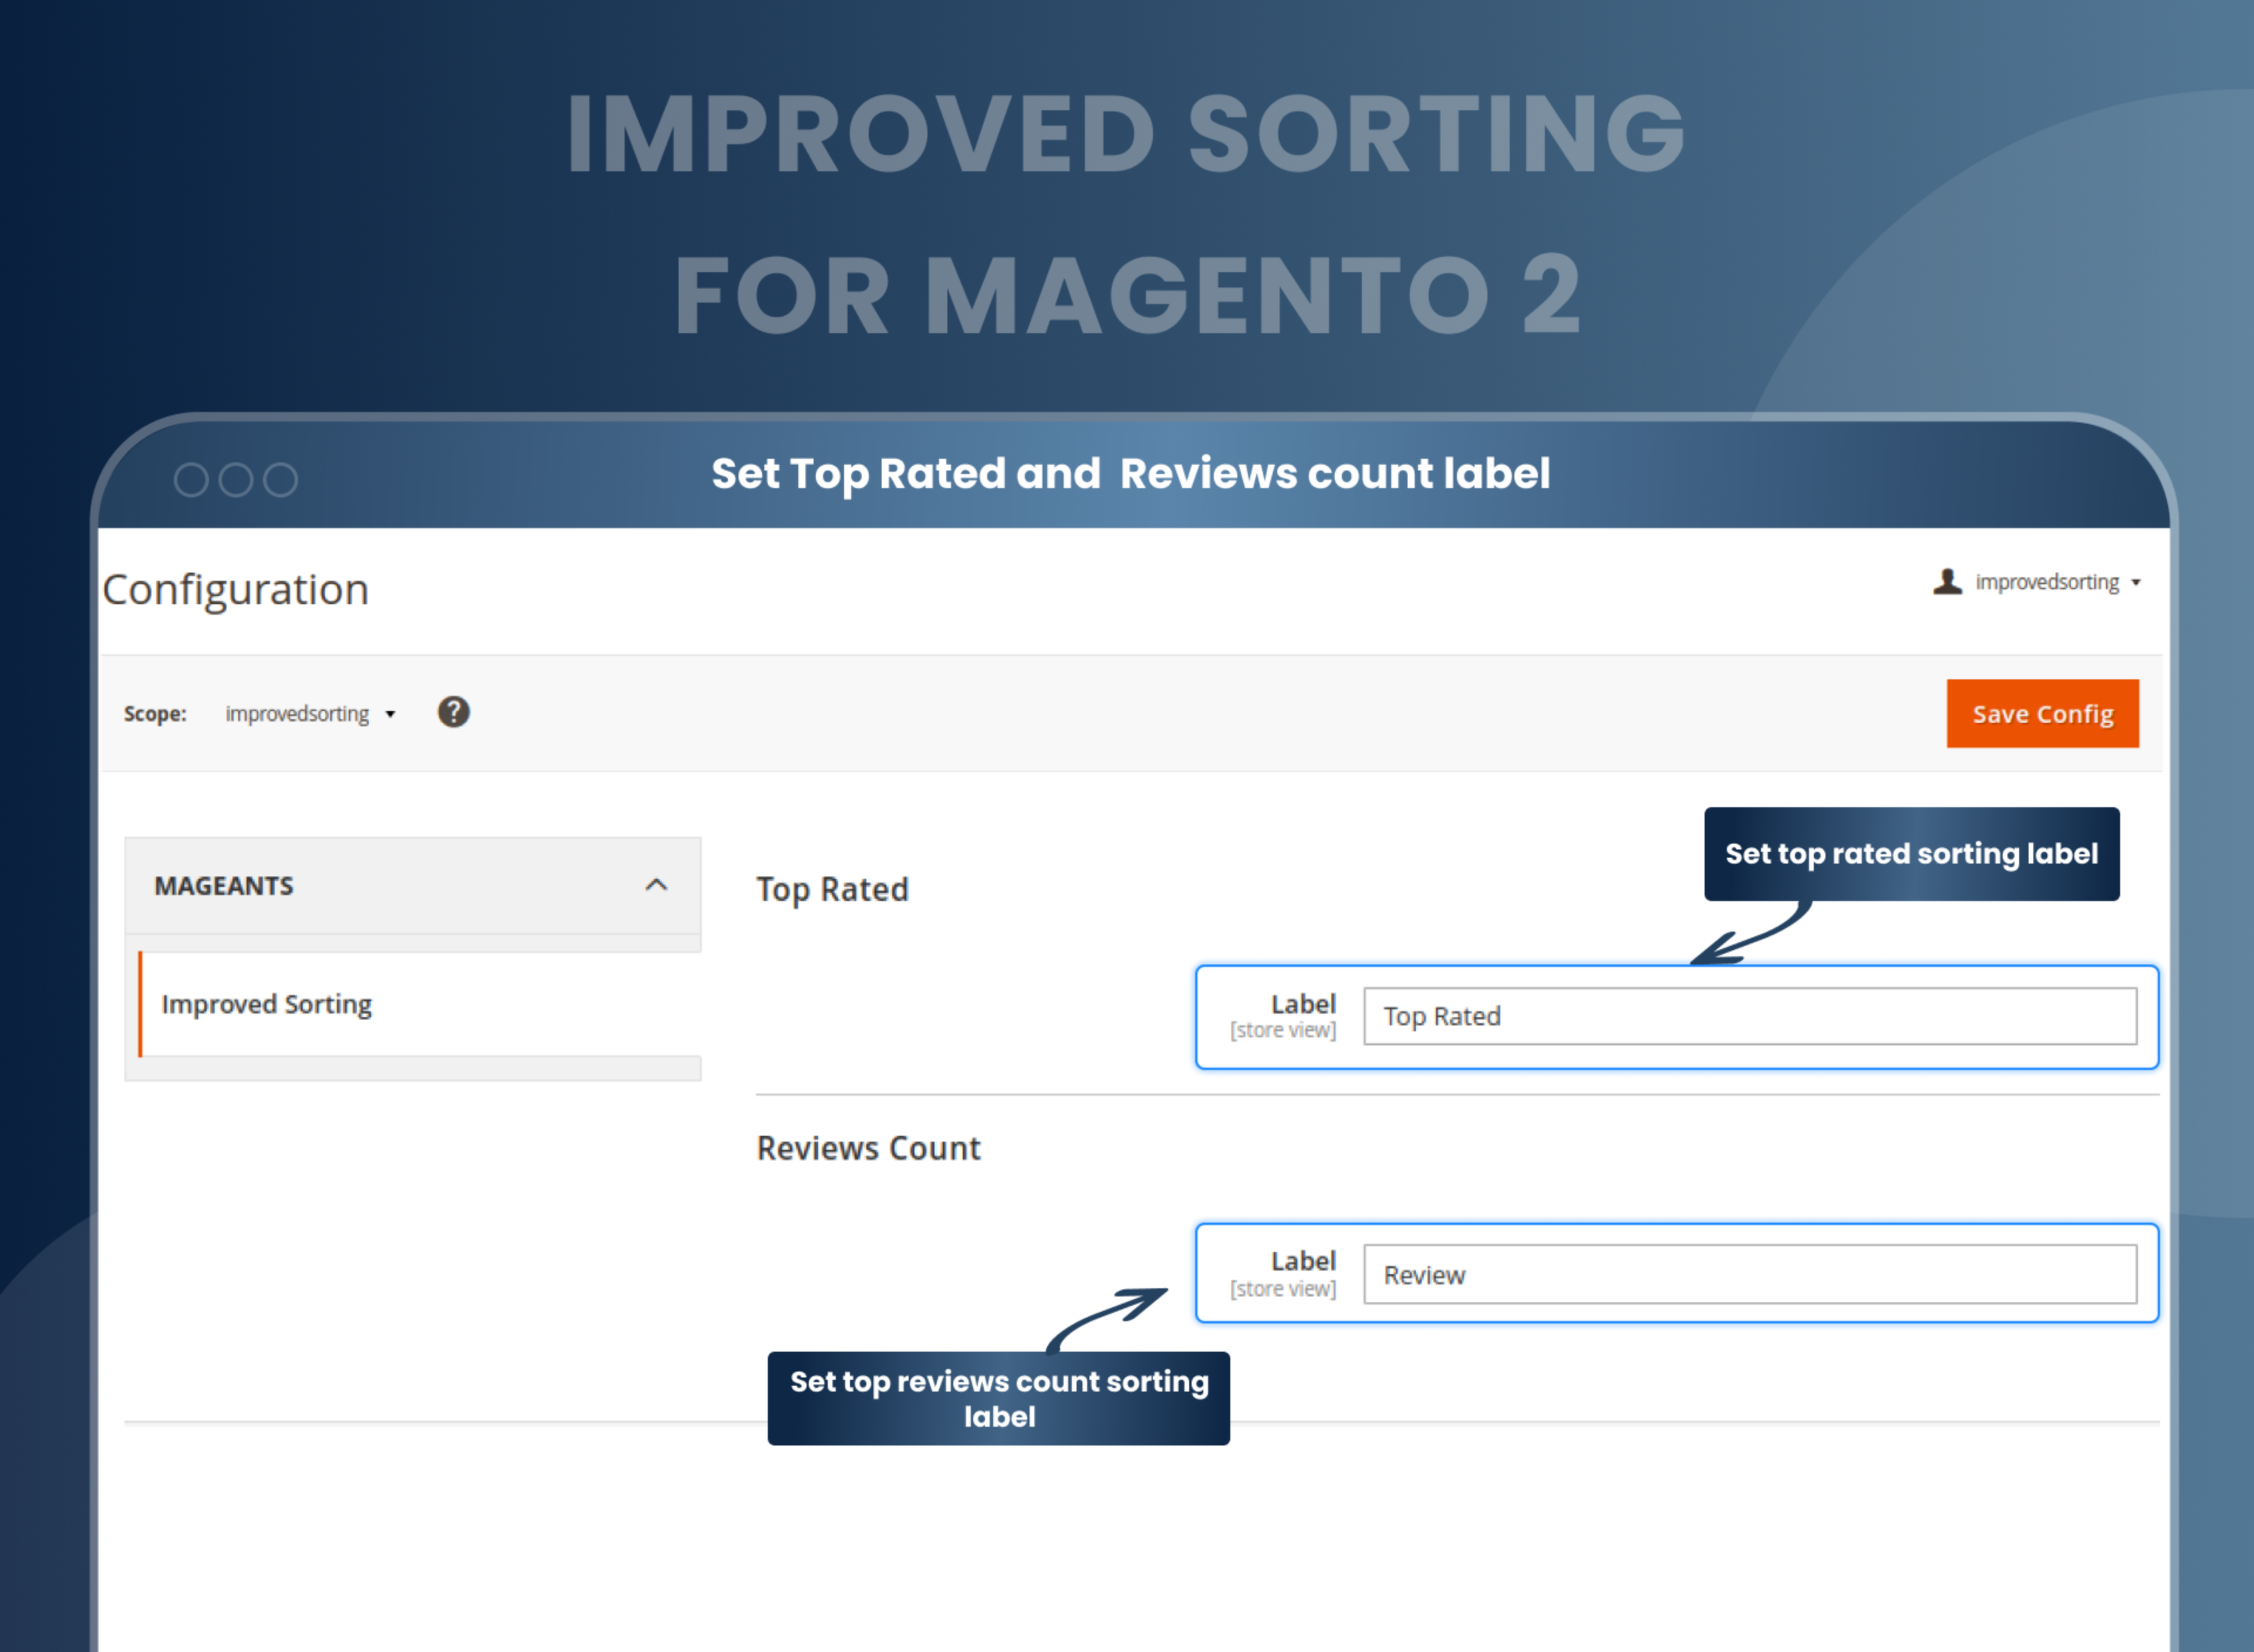Click inside the Top Rated label field
The width and height of the screenshot is (2254, 1652).
pos(1751,1016)
